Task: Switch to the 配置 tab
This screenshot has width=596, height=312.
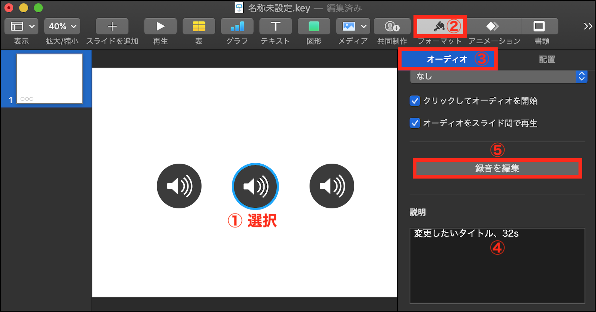Action: (546, 59)
